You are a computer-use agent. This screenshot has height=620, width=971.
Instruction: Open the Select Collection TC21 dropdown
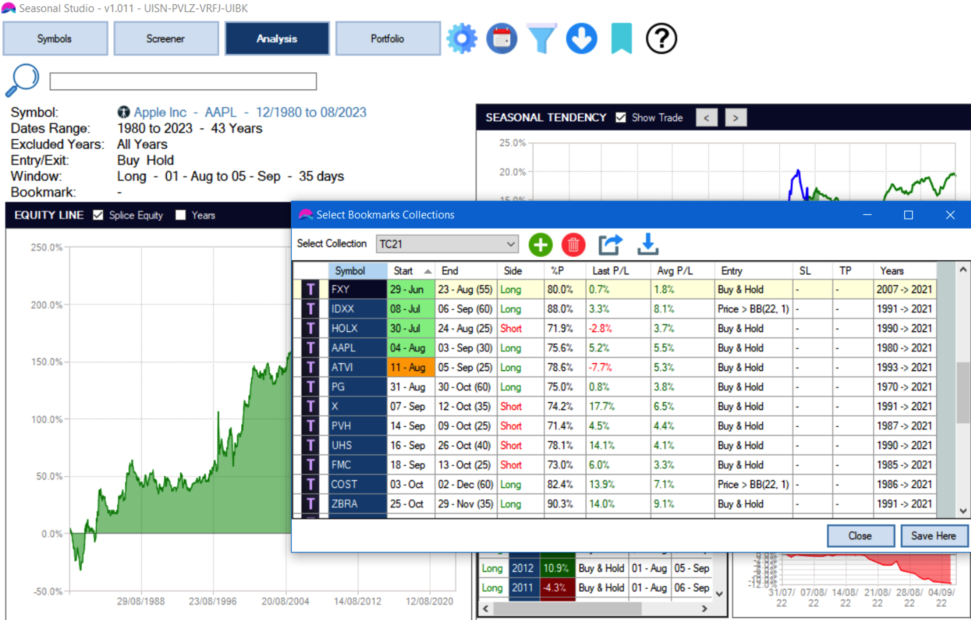click(447, 244)
